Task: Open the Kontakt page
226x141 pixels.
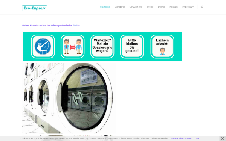Action: click(x=174, y=7)
